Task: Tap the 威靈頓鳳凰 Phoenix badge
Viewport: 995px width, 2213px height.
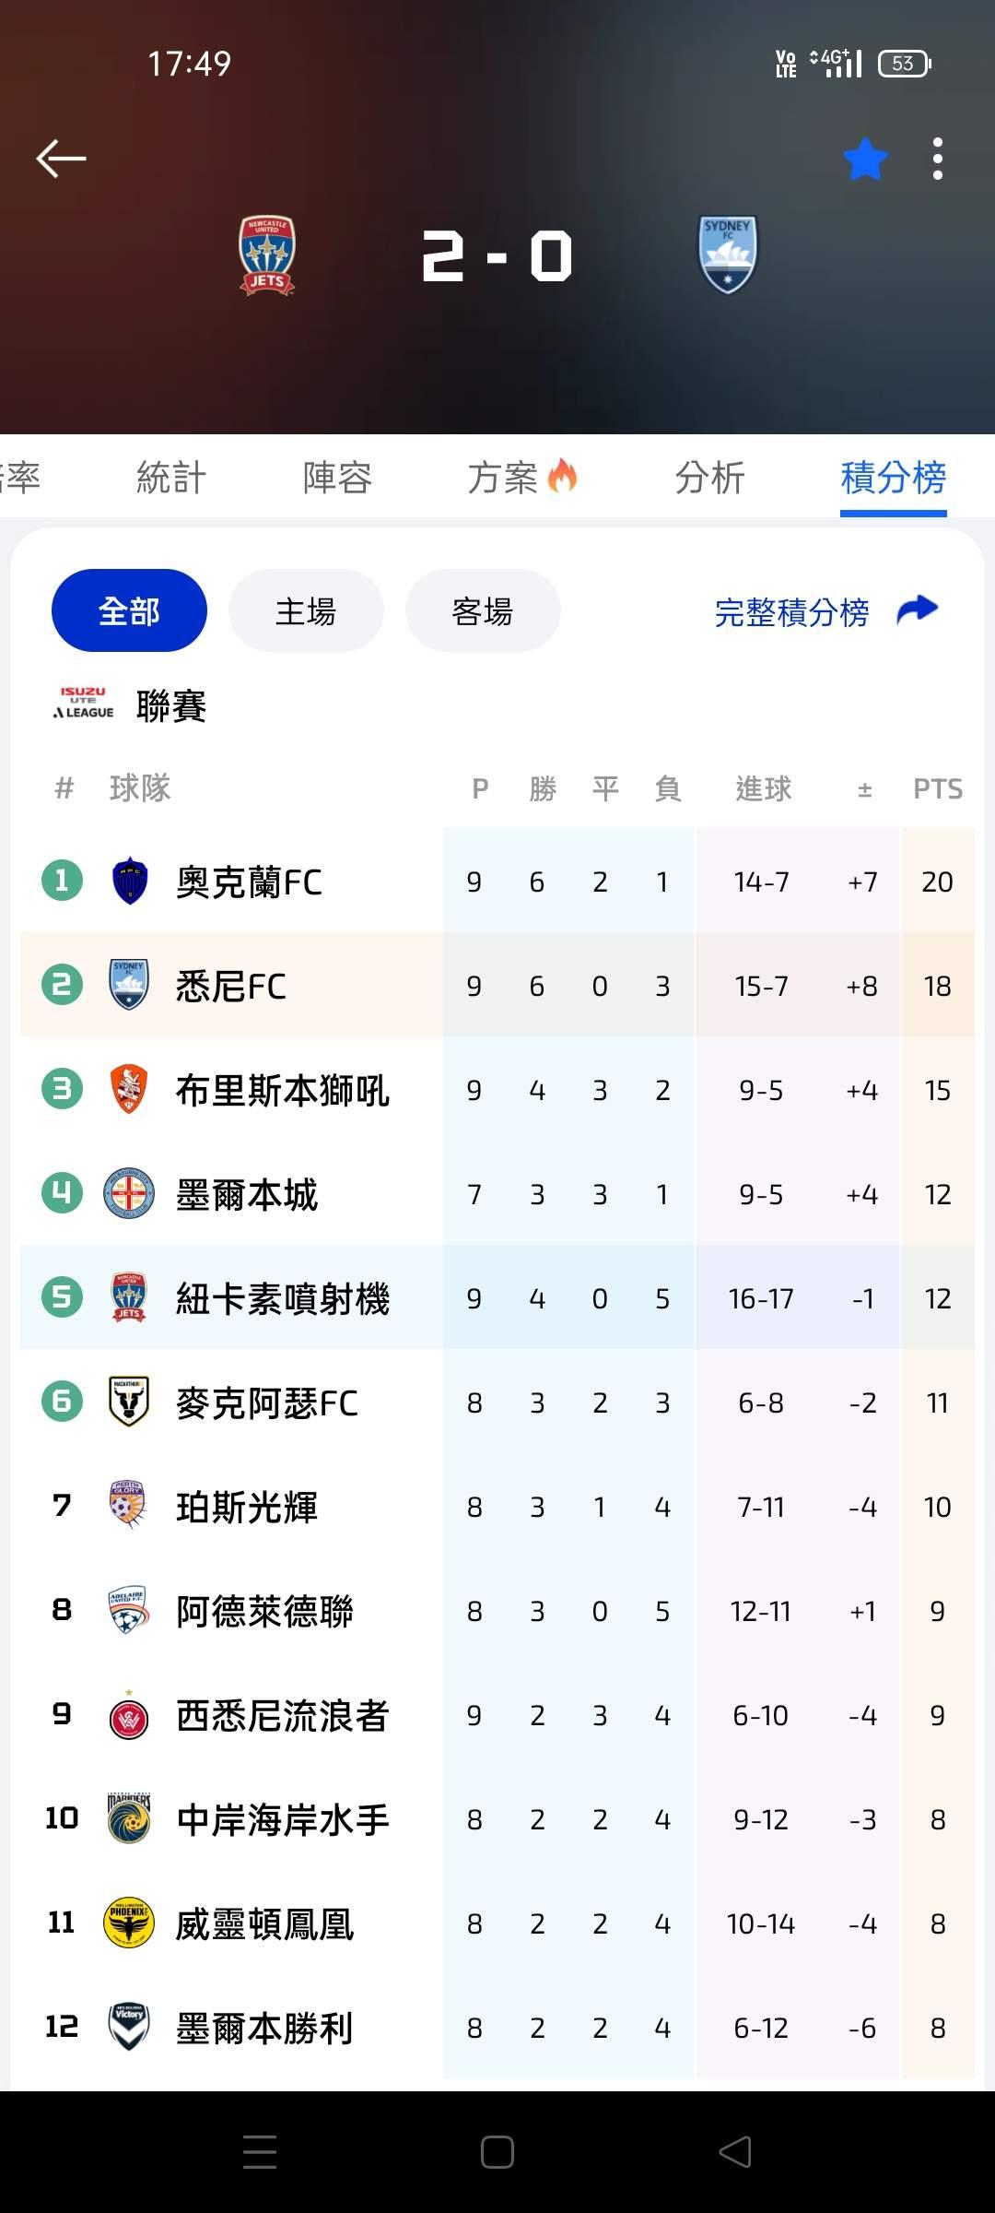Action: click(x=129, y=1923)
